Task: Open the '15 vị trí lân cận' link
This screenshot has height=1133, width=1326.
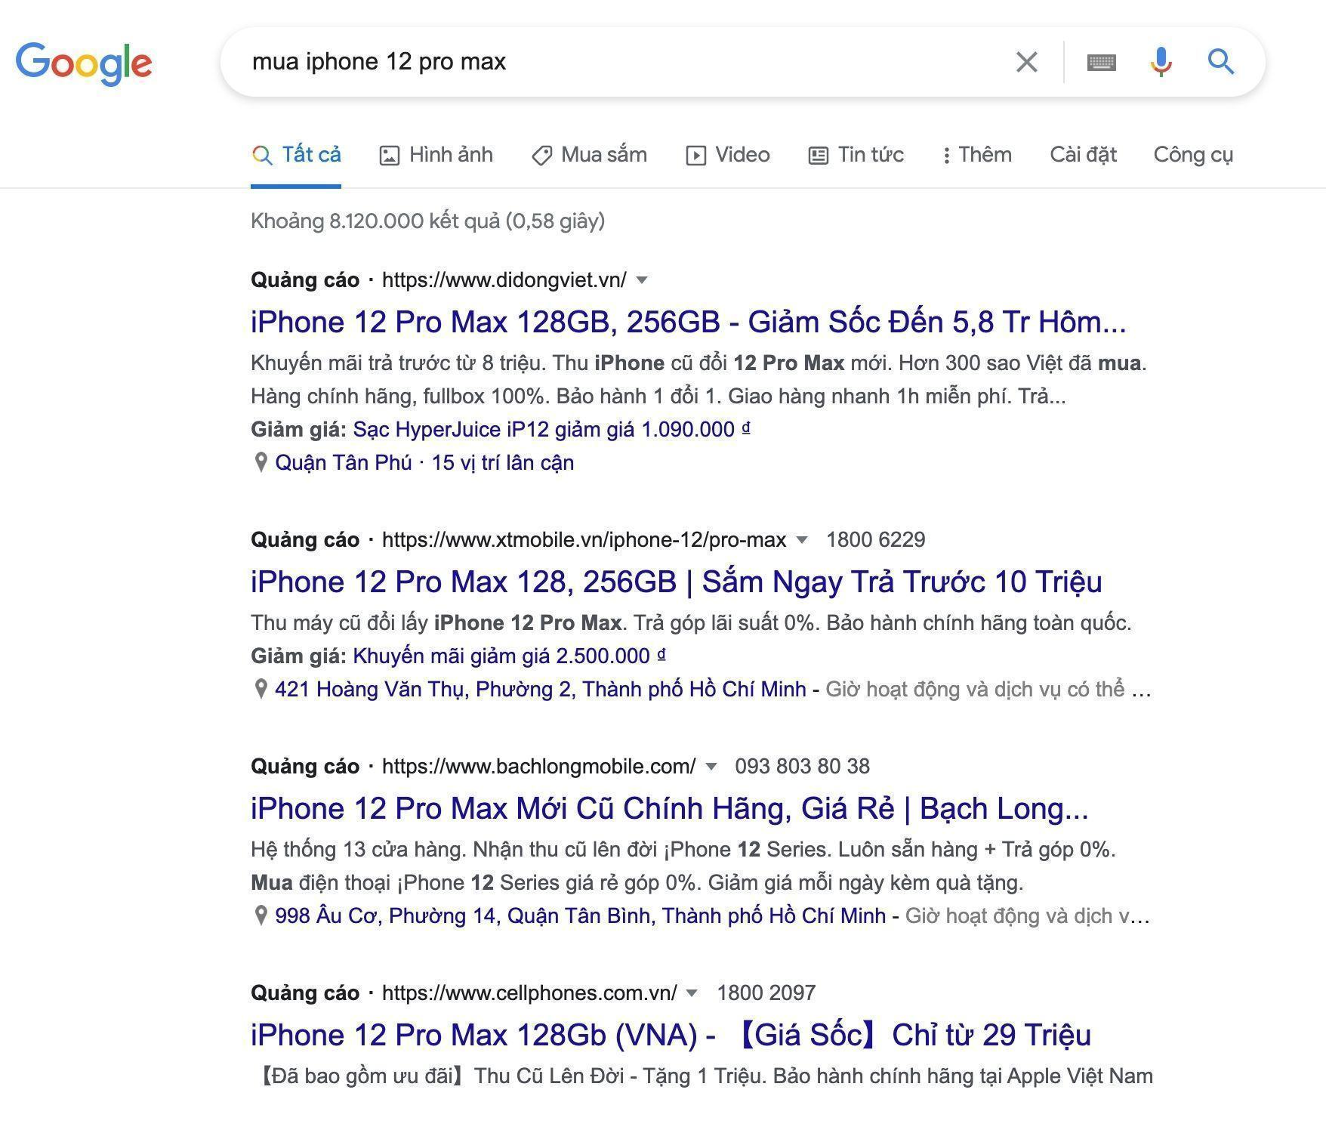Action: point(503,463)
